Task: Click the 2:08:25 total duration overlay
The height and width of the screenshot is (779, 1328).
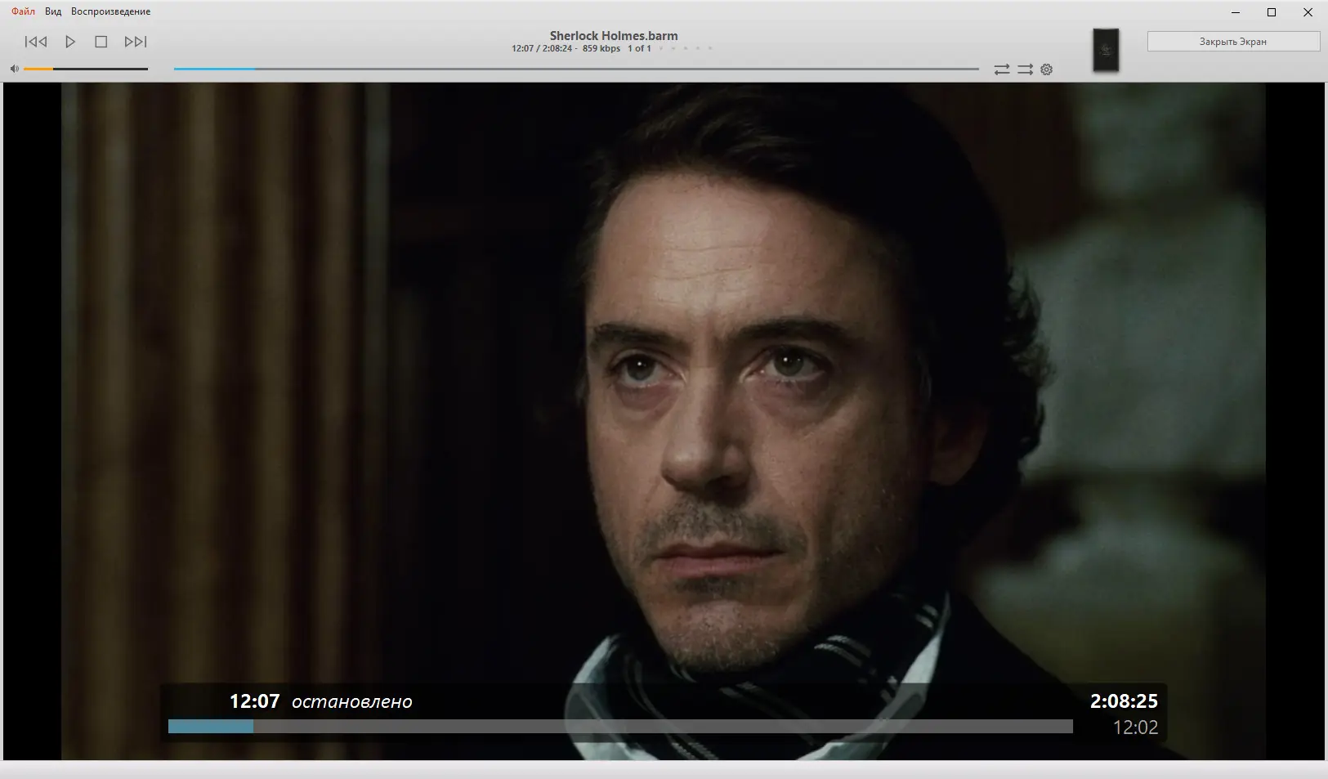Action: [x=1124, y=701]
